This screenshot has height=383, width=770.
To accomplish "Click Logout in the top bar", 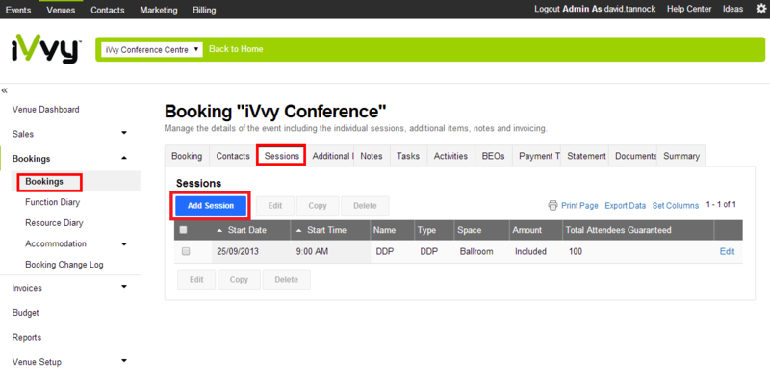I will 547,9.
